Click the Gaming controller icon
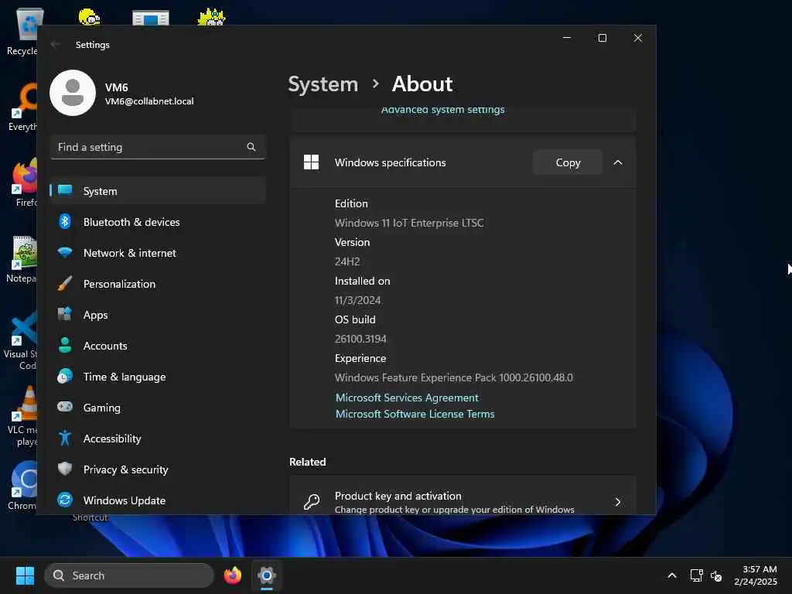 coord(65,407)
